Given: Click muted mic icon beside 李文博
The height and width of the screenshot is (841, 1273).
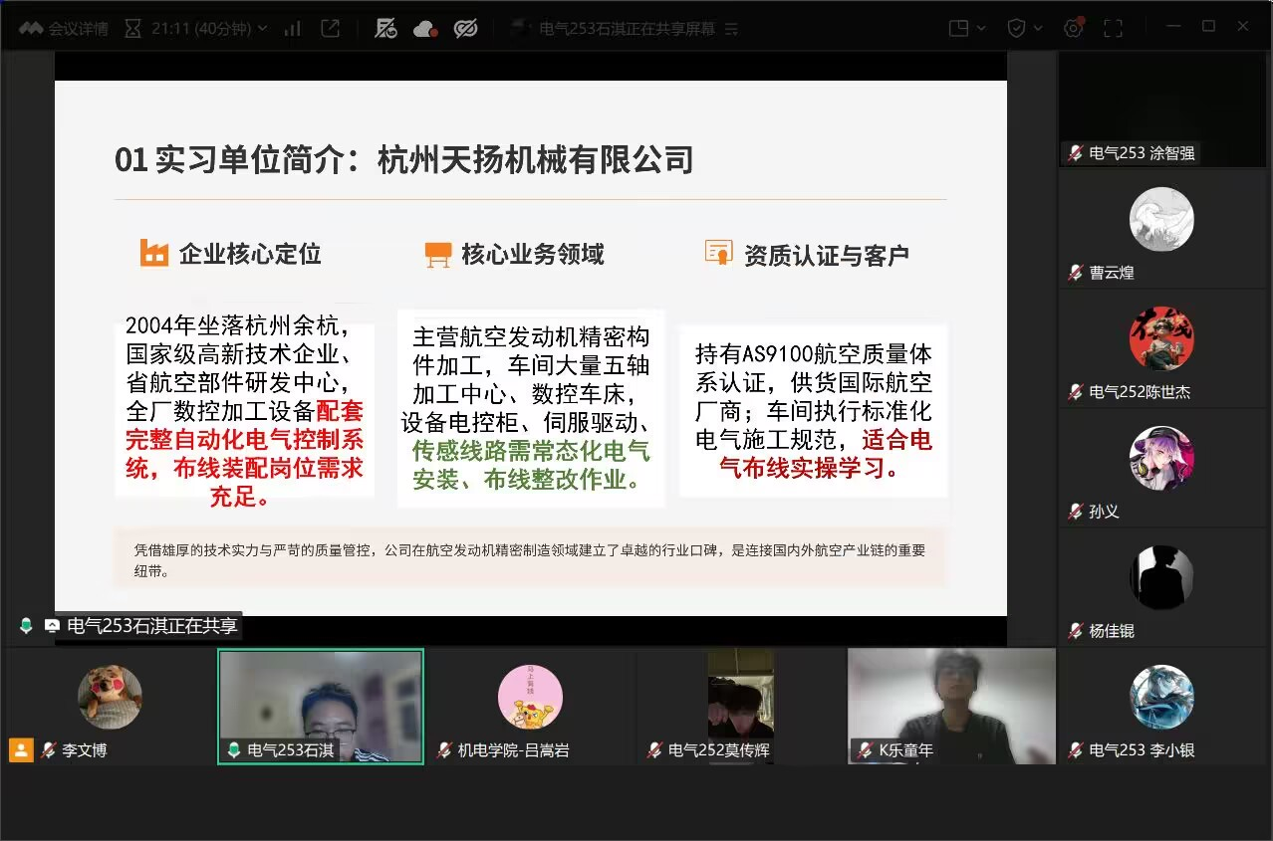Looking at the screenshot, I should pos(48,750).
